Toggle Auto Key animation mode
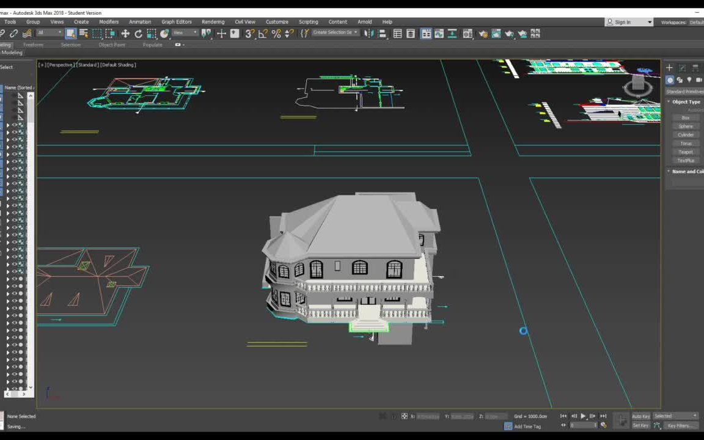704x440 pixels. 640,416
